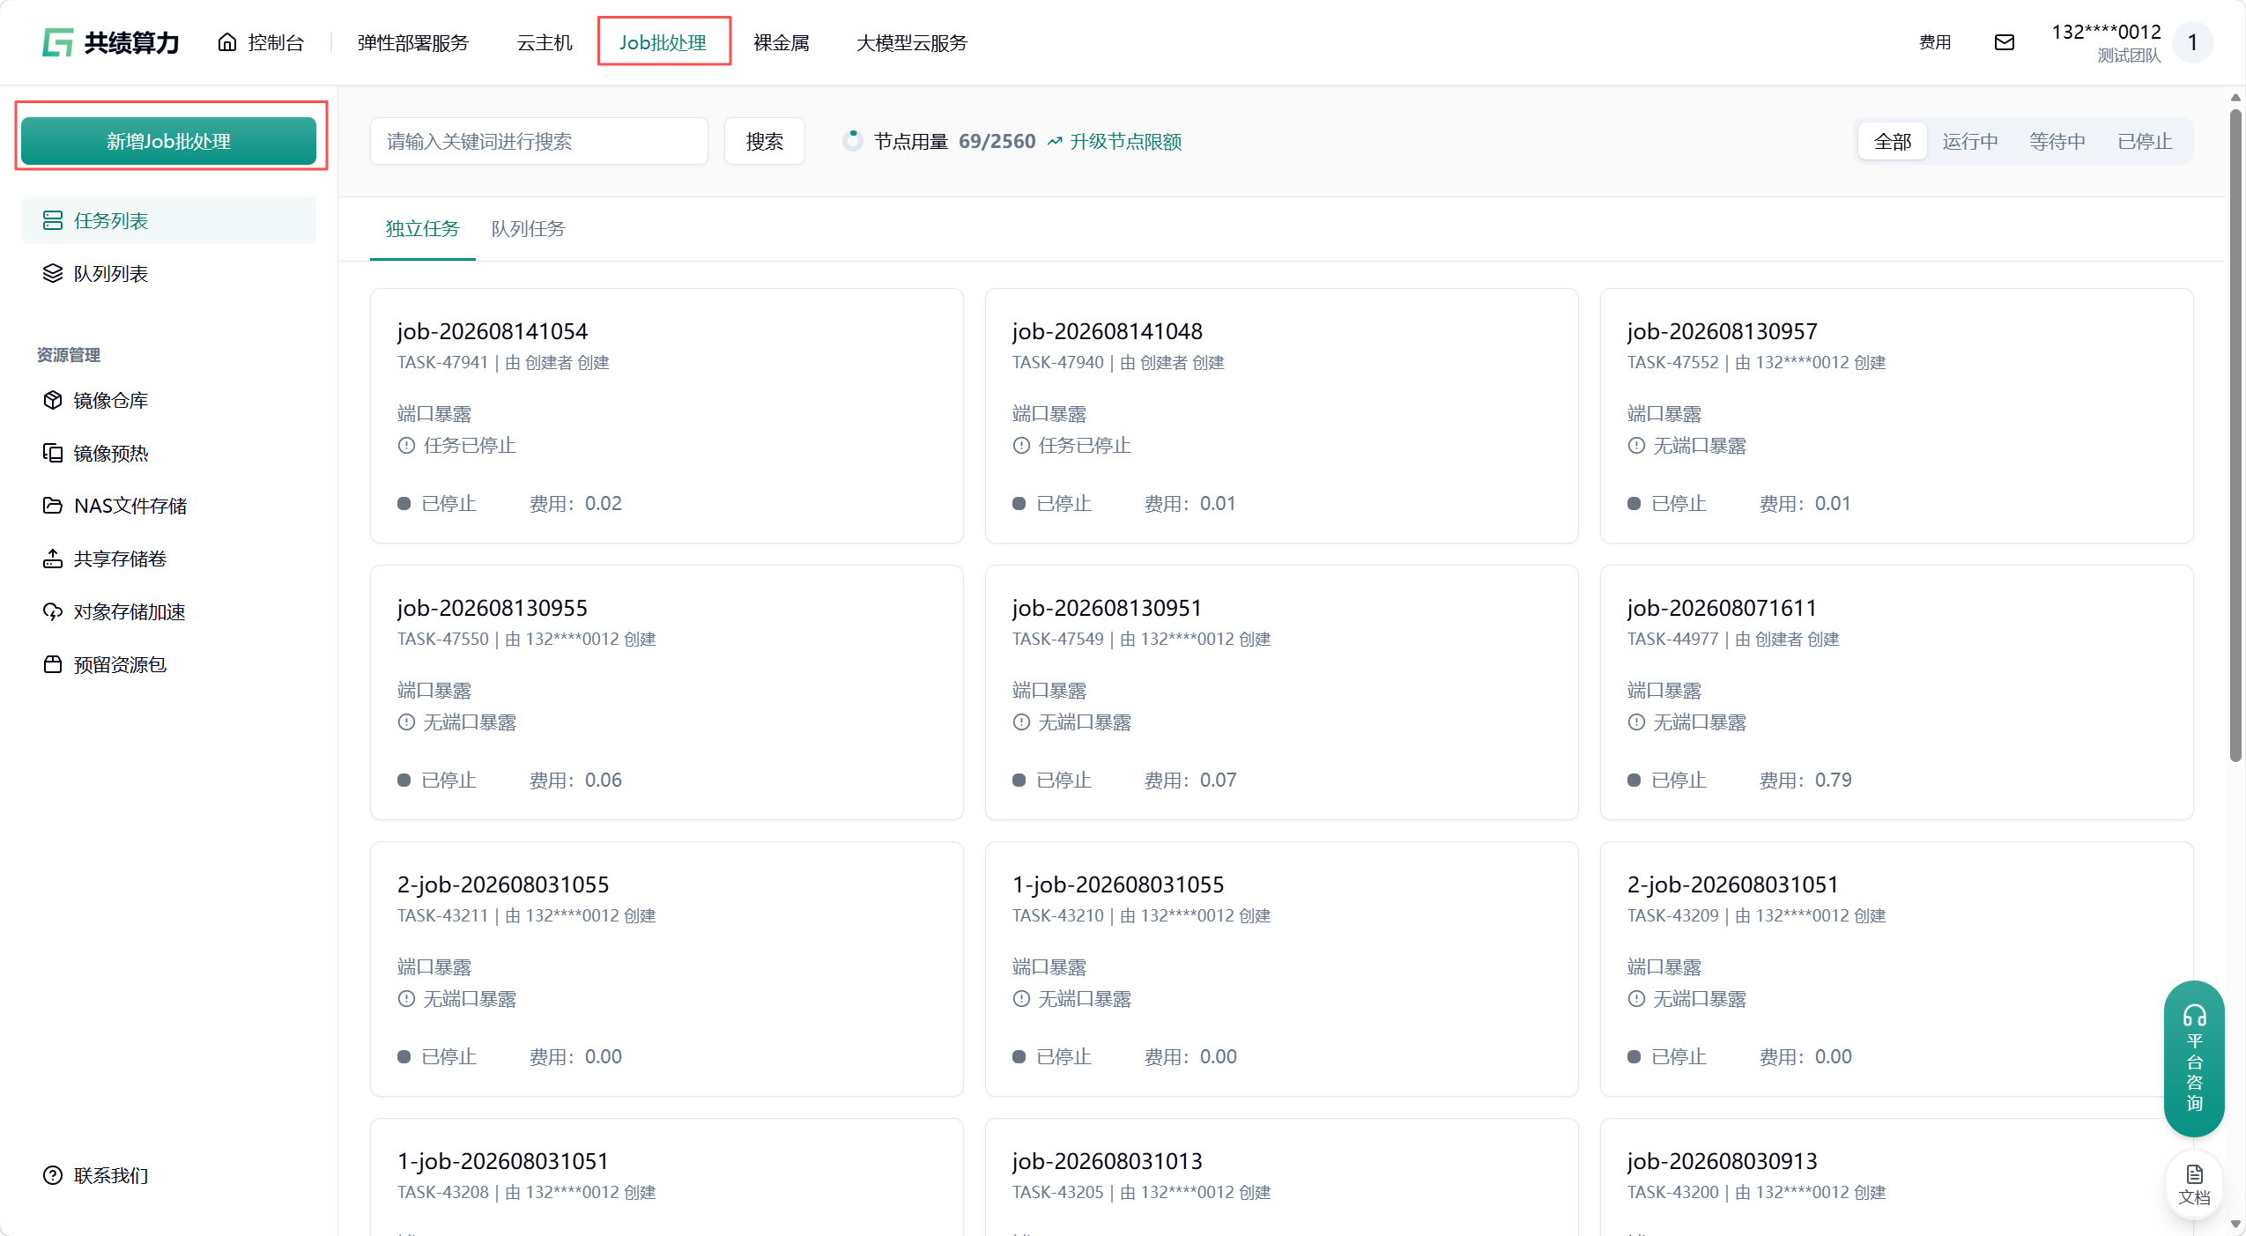Open the 裸金属 nav item
Image resolution: width=2246 pixels, height=1236 pixels.
tap(782, 42)
